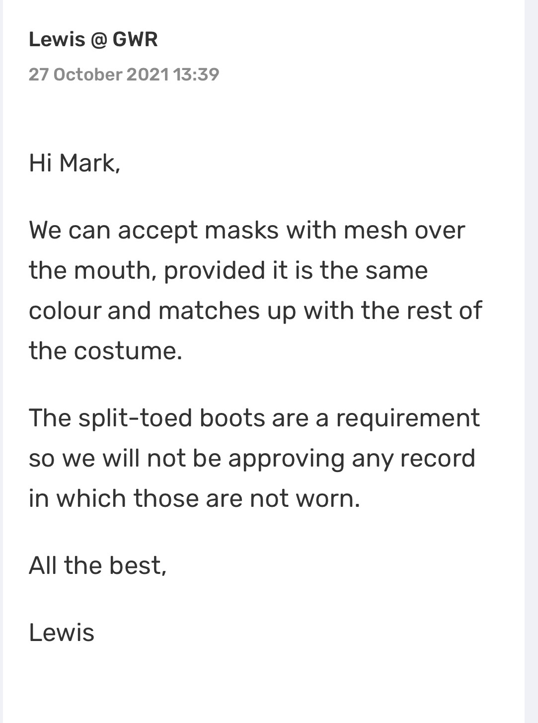Screen dimensions: 538x723
Task: Click the 13:39 time in the header
Action: click(197, 75)
